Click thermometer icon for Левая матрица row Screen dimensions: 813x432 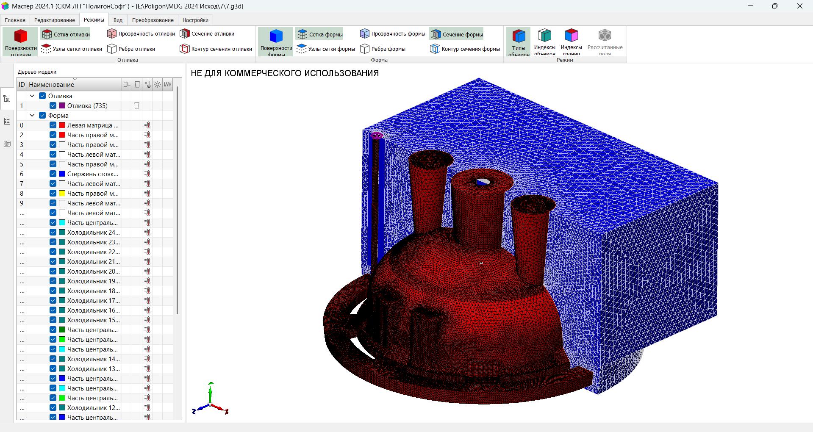pyautogui.click(x=147, y=125)
